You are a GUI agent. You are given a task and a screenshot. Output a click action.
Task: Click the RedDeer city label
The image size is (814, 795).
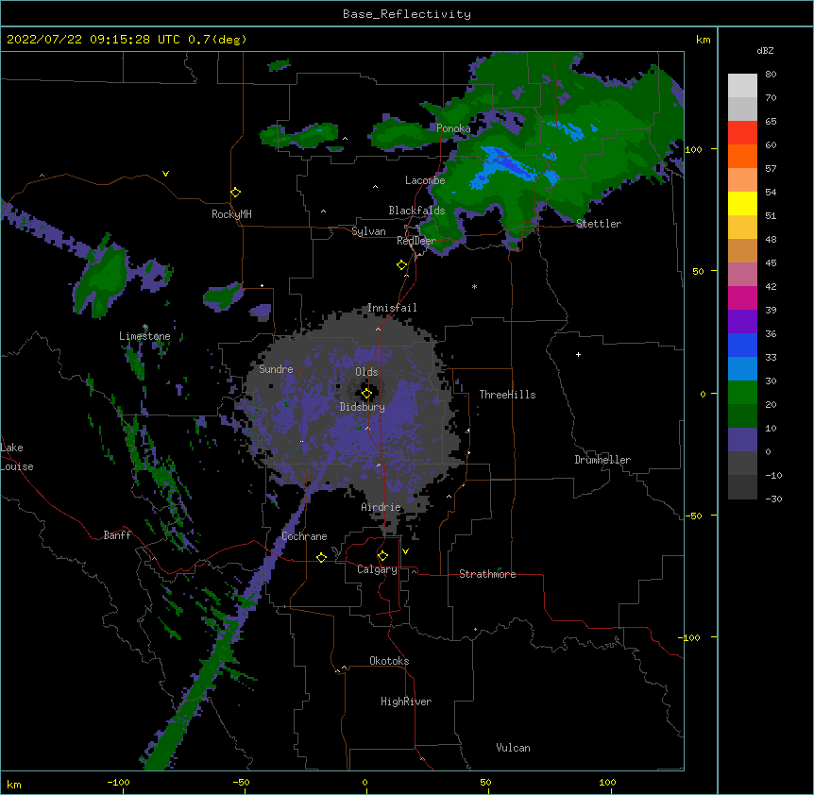[416, 241]
